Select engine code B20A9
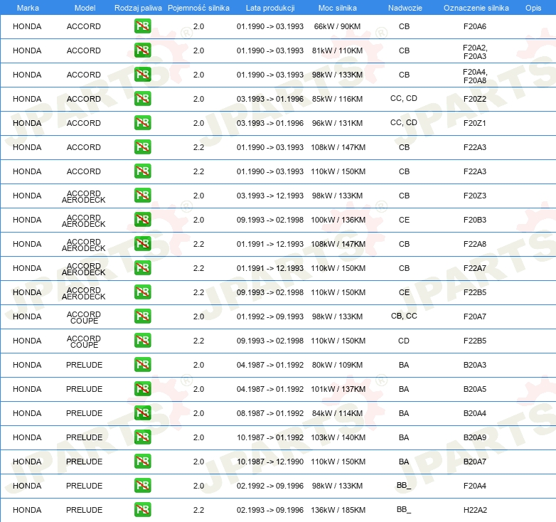This screenshot has width=556, height=522. (x=475, y=437)
